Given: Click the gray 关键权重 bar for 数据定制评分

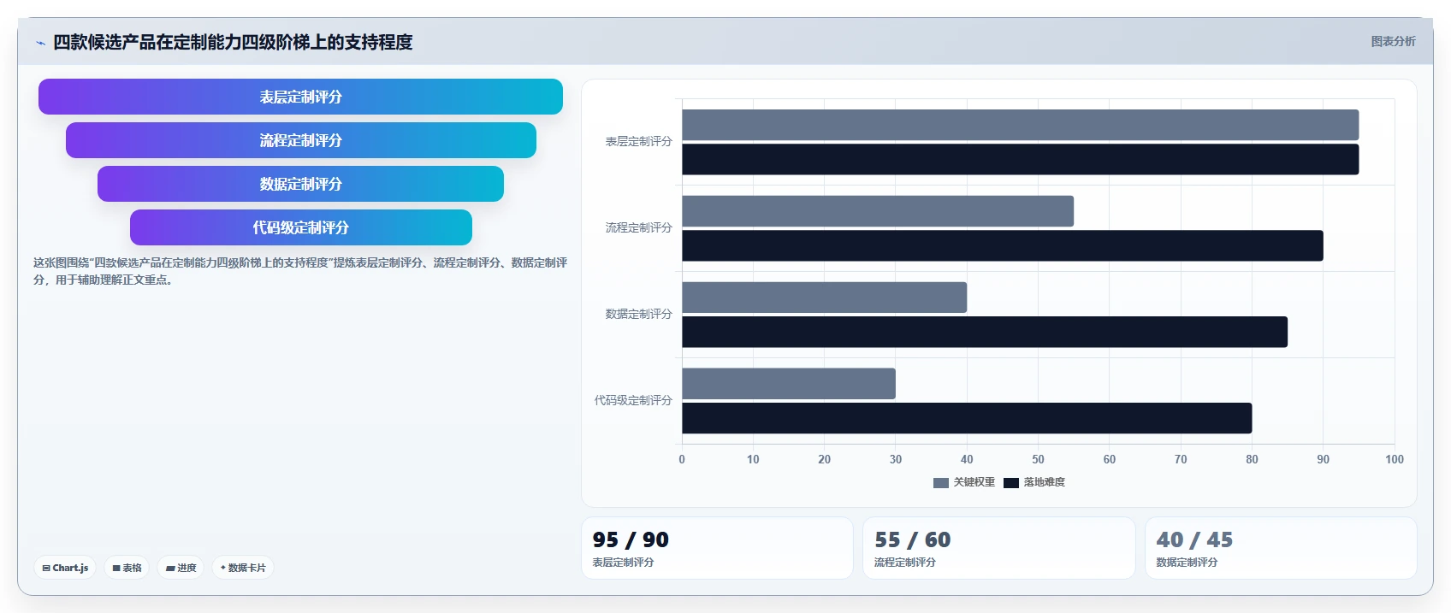Looking at the screenshot, I should pos(824,298).
